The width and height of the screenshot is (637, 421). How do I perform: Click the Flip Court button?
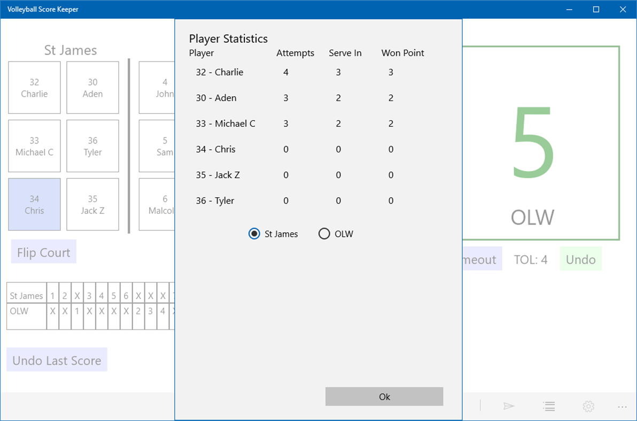click(43, 251)
